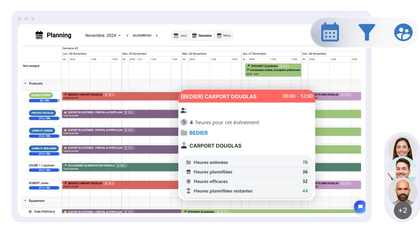Click person icon next to CARPORT DOUGLAS
This screenshot has width=420, height=233.
tap(184, 146)
